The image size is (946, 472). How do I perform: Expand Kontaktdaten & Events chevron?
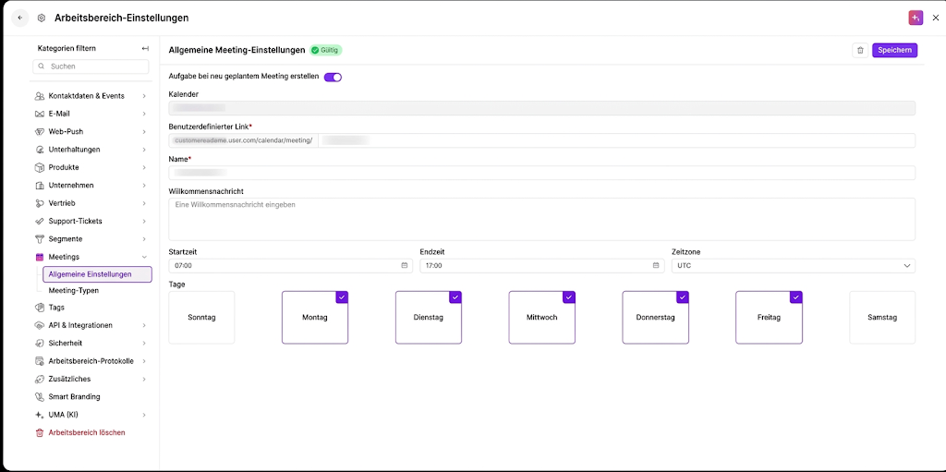(x=144, y=96)
